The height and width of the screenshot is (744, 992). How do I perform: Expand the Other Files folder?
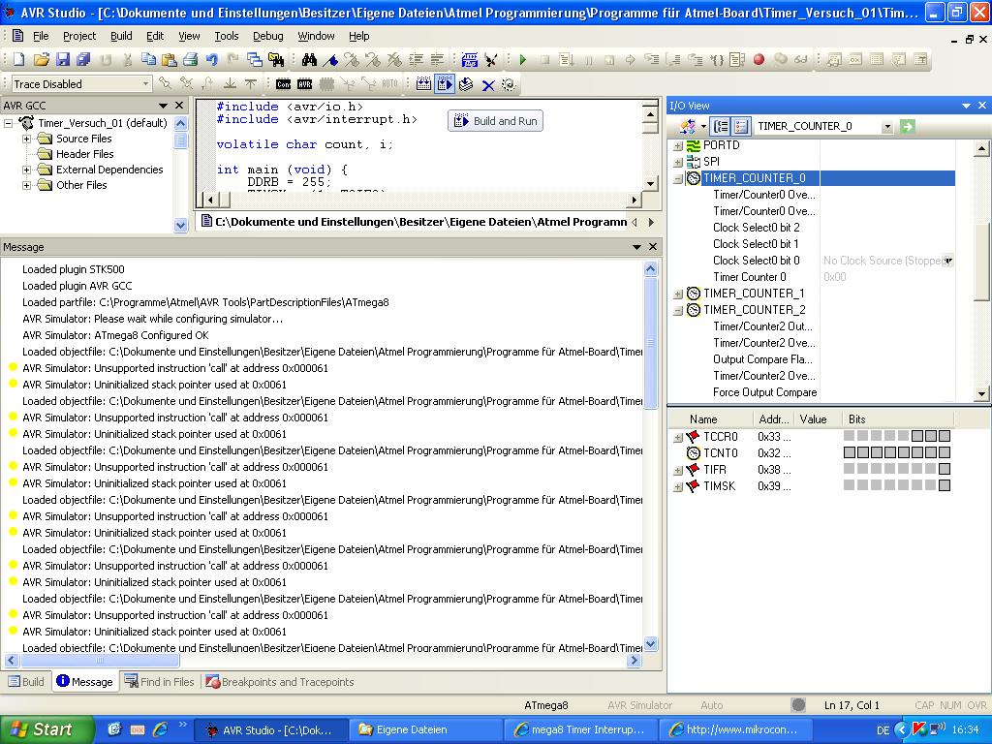tap(26, 185)
